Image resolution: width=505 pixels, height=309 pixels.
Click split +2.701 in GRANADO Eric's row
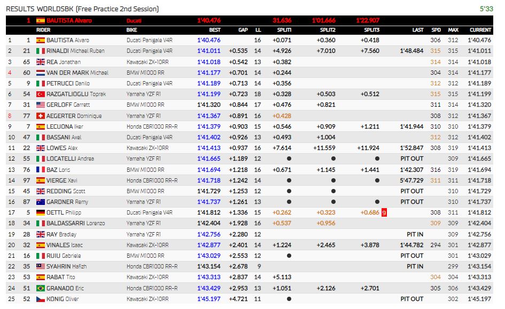pos(370,288)
